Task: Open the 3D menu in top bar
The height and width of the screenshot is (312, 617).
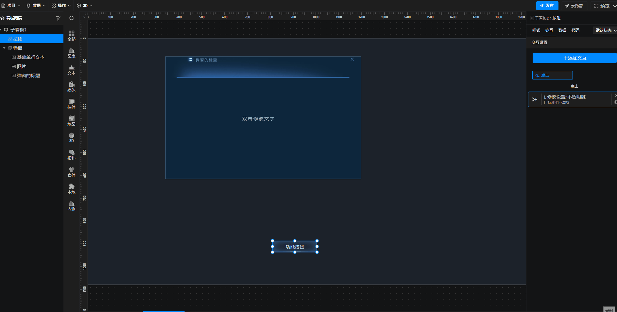Action: (x=85, y=6)
